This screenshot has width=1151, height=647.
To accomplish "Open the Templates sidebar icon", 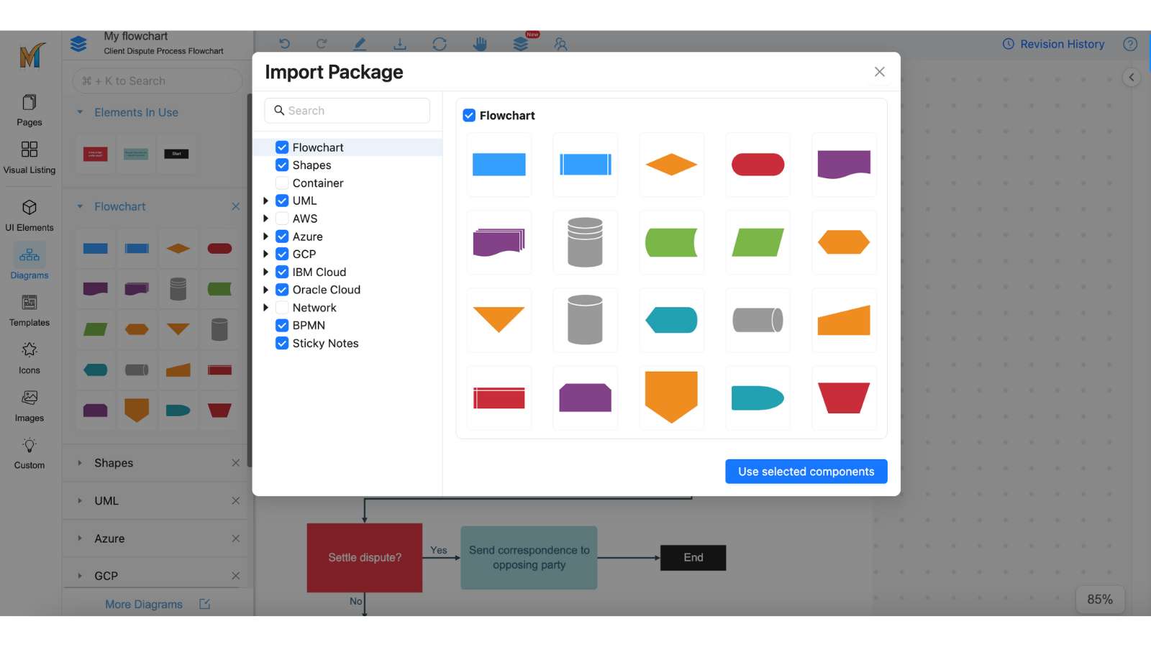I will pyautogui.click(x=29, y=310).
